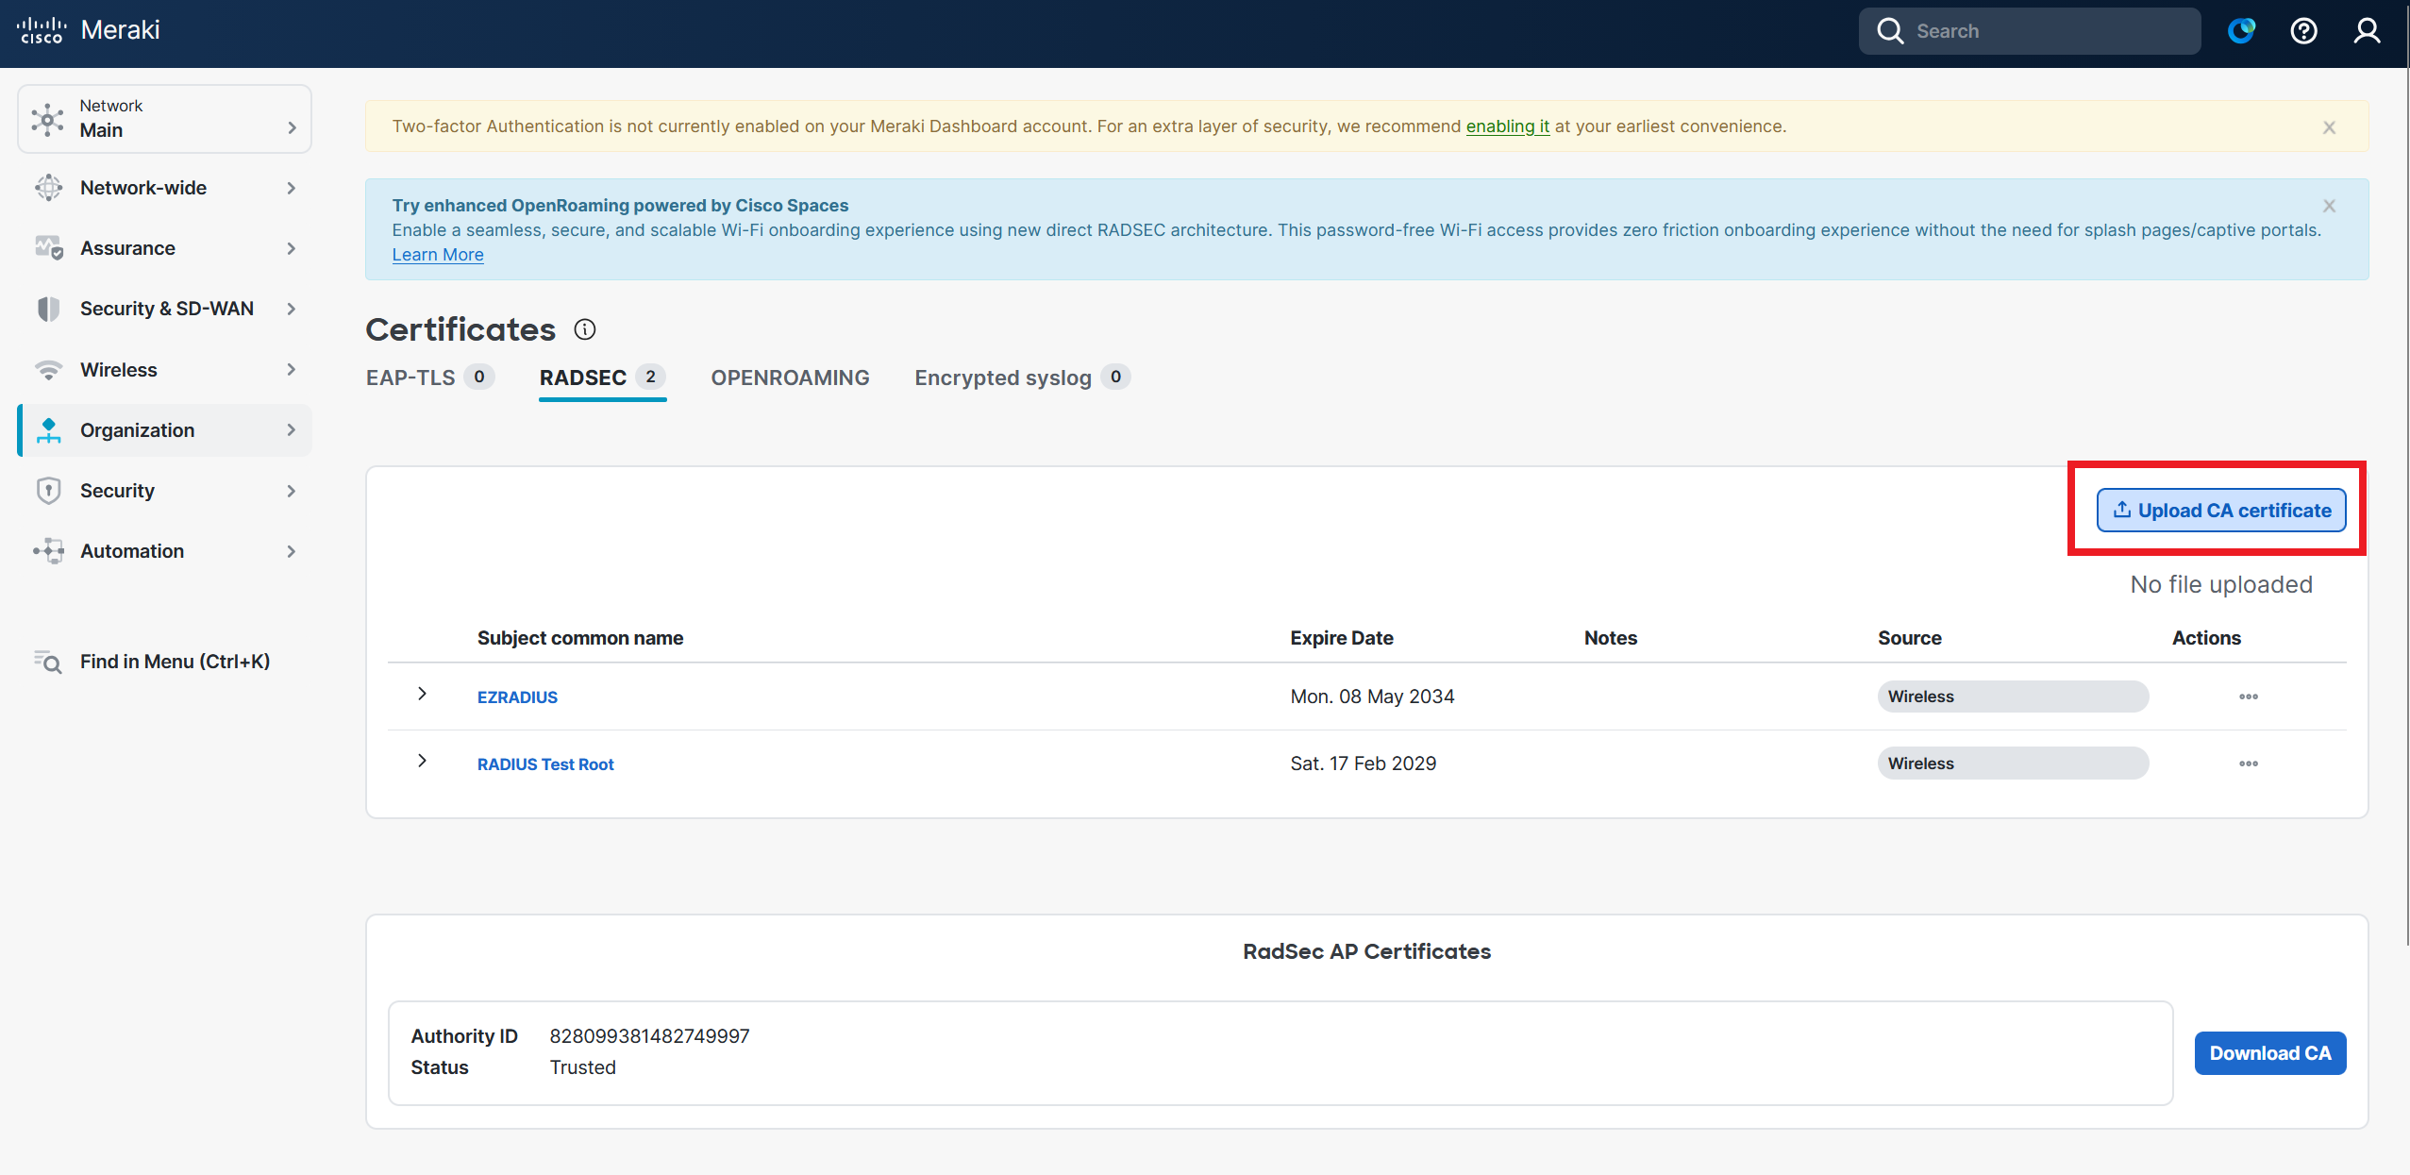This screenshot has height=1175, width=2410.
Task: Open actions ellipsis for RADIUS Test Root
Action: tap(2249, 764)
